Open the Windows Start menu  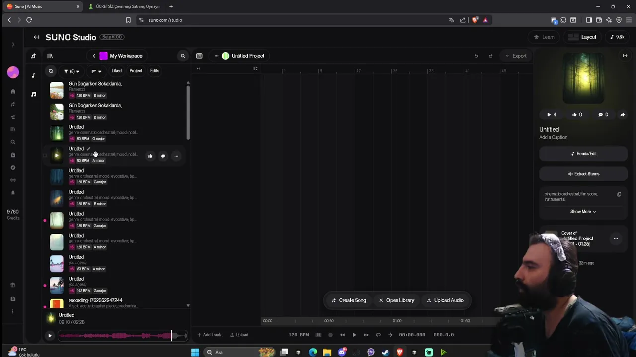click(x=195, y=353)
